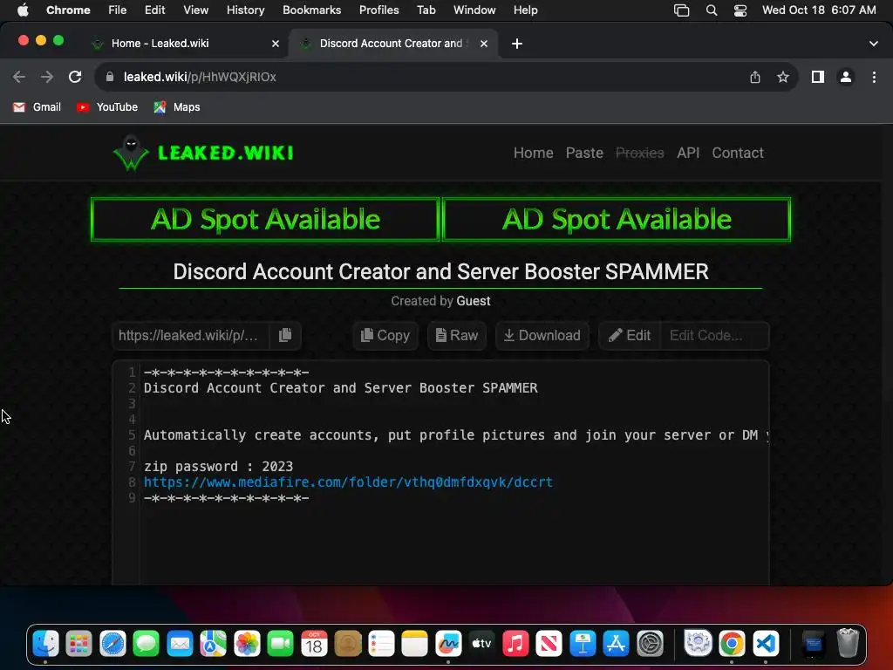The width and height of the screenshot is (893, 670).
Task: Click the Copy button
Action: tap(385, 336)
